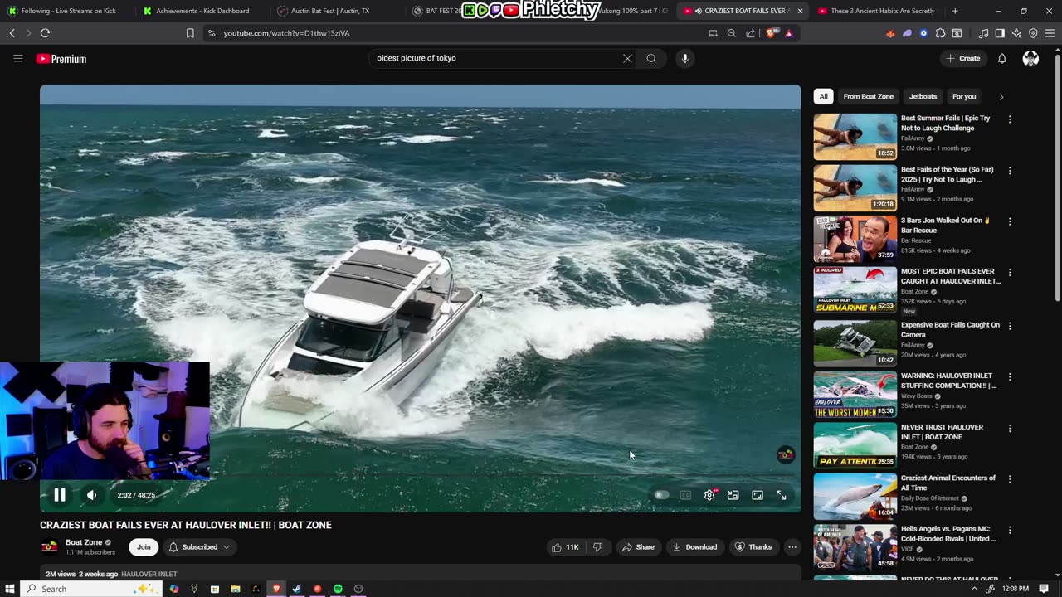Screen dimensions: 1062x597
Task: Open options for 3 Bars Jon Walked Out On
Action: (x=1010, y=221)
